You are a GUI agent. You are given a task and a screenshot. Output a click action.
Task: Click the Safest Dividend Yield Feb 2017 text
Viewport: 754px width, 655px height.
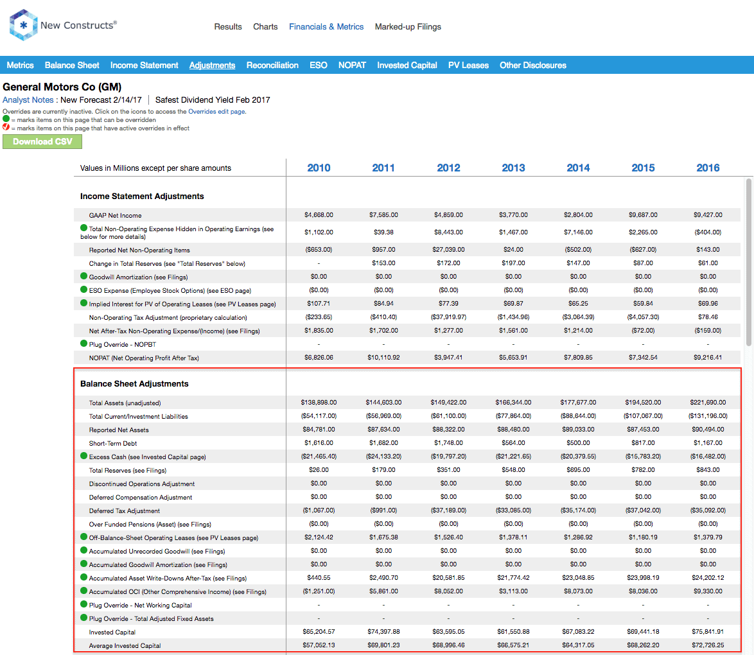[213, 100]
